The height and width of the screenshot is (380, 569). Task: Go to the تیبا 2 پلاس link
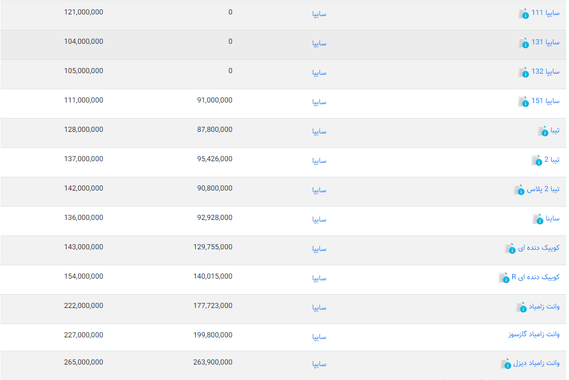point(543,189)
